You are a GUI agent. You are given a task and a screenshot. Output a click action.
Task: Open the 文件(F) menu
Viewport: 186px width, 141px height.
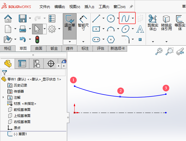[44, 7]
